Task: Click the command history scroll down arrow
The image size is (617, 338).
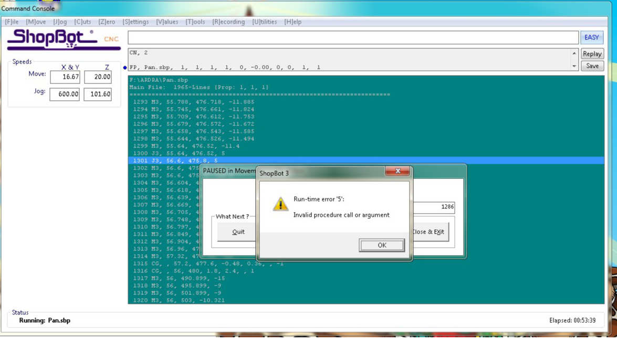Action: click(x=574, y=66)
